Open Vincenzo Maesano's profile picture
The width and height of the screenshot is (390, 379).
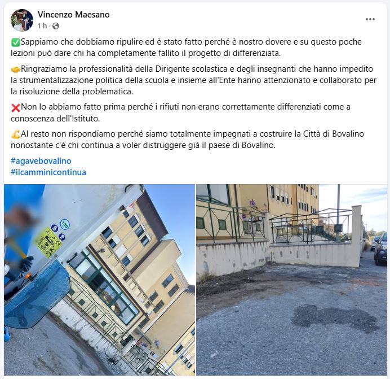(x=22, y=20)
